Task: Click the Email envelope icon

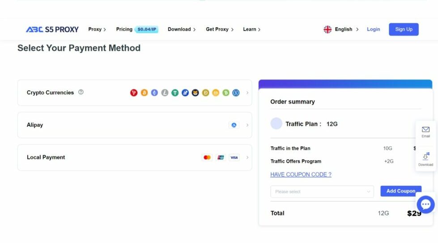Action: pos(425,130)
